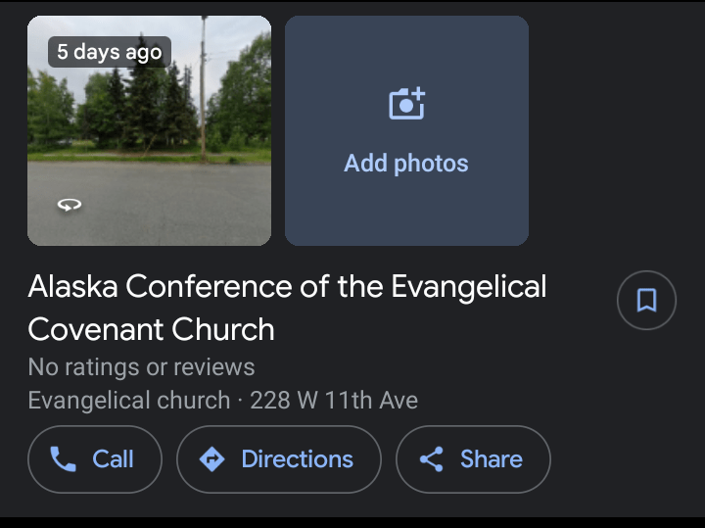Click "Covenant Church" in the place name
This screenshot has width=705, height=528.
[x=151, y=329]
